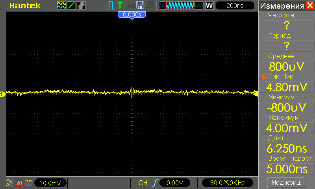This screenshot has width=315, height=189.
Task: Click the rising edge trigger slope icon
Action: pyautogui.click(x=156, y=183)
